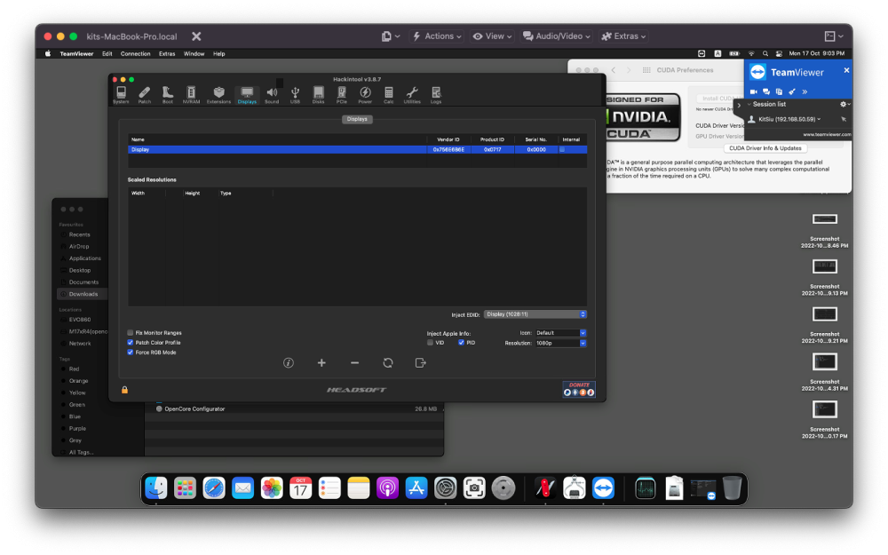
Task: Open the Window menu in menu bar
Action: (194, 54)
